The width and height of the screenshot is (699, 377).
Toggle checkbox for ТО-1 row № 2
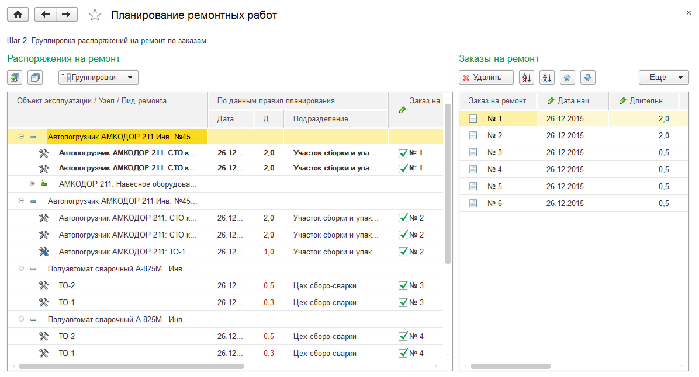(x=403, y=252)
